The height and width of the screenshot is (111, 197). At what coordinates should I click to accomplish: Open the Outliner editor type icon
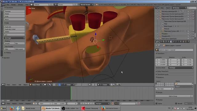pos(157,8)
